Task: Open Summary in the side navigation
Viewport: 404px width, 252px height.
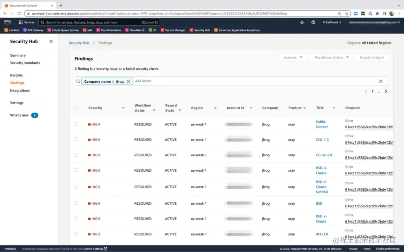Action: pos(18,55)
